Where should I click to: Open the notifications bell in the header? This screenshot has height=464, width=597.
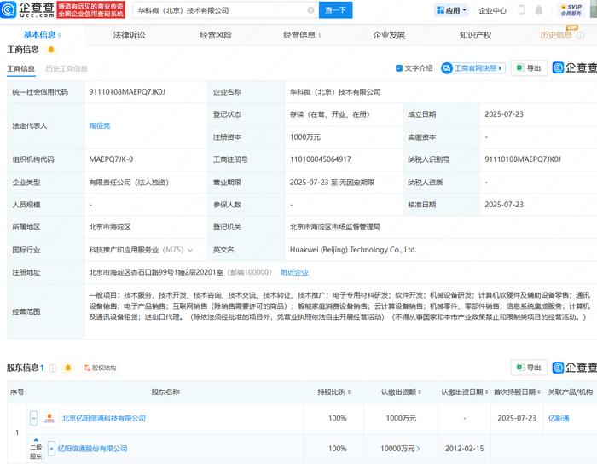[x=539, y=10]
